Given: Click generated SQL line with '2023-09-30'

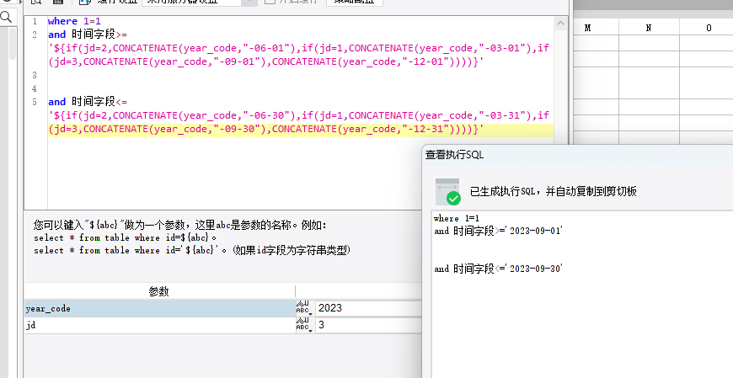Looking at the screenshot, I should tap(498, 269).
